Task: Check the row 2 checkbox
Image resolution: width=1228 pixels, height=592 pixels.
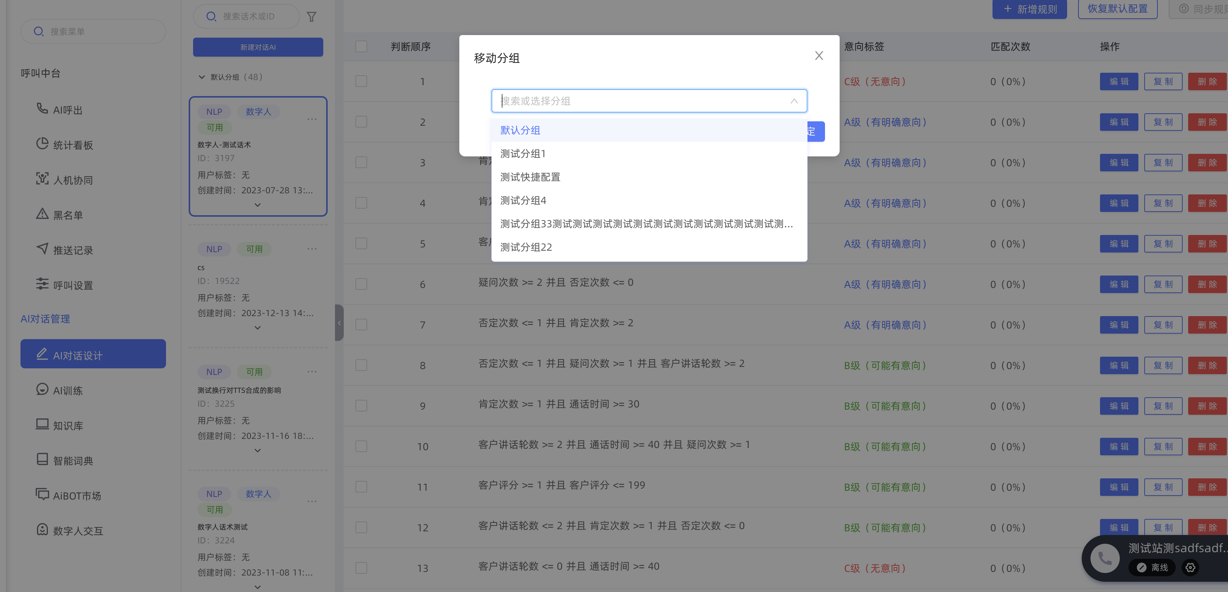Action: point(361,122)
